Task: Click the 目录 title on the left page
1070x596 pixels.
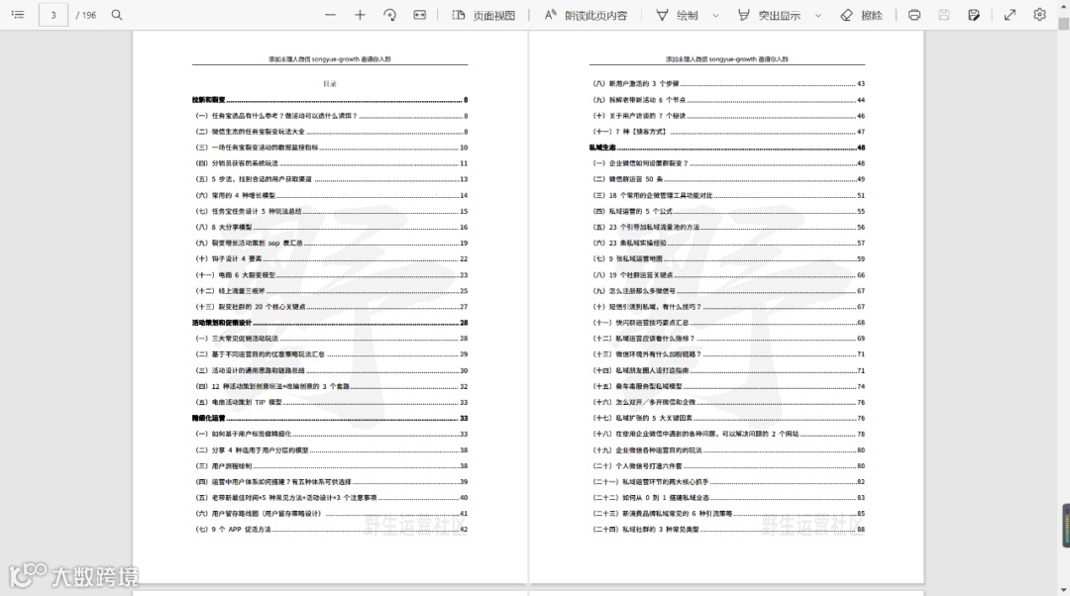Action: pos(330,84)
